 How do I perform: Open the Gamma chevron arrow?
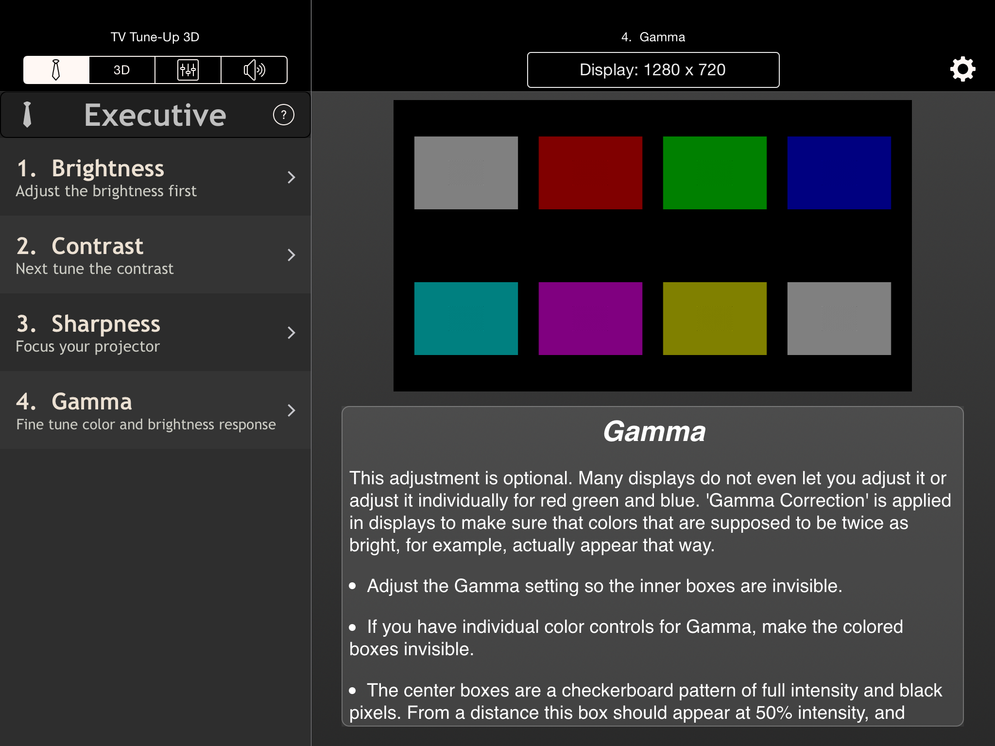(x=291, y=410)
